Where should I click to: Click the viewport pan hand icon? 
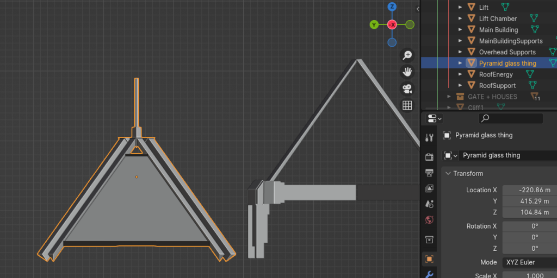[x=407, y=72]
